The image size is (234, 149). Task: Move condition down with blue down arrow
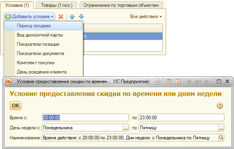pyautogui.click(x=81, y=16)
